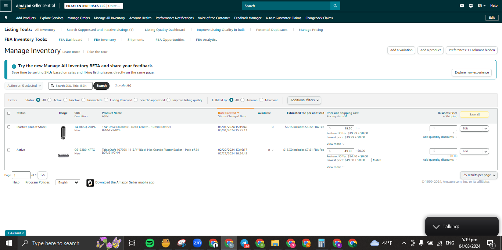This screenshot has width=502, height=250.
Task: Switch to FBA Dashboard tool
Action: coord(71,40)
